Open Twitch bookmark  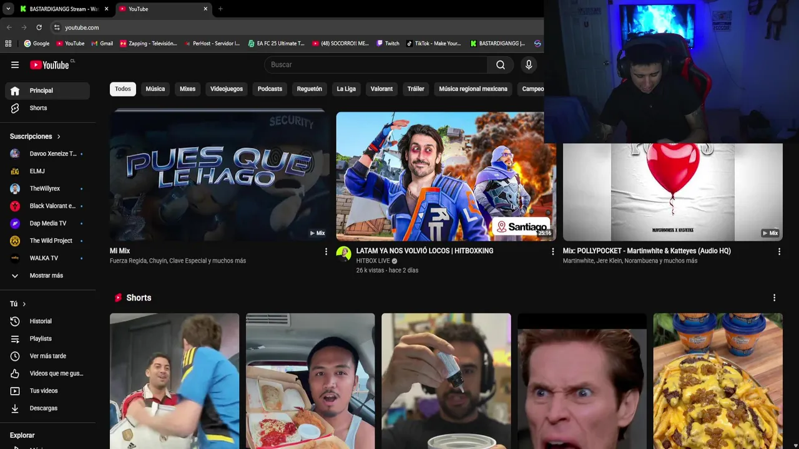click(388, 44)
